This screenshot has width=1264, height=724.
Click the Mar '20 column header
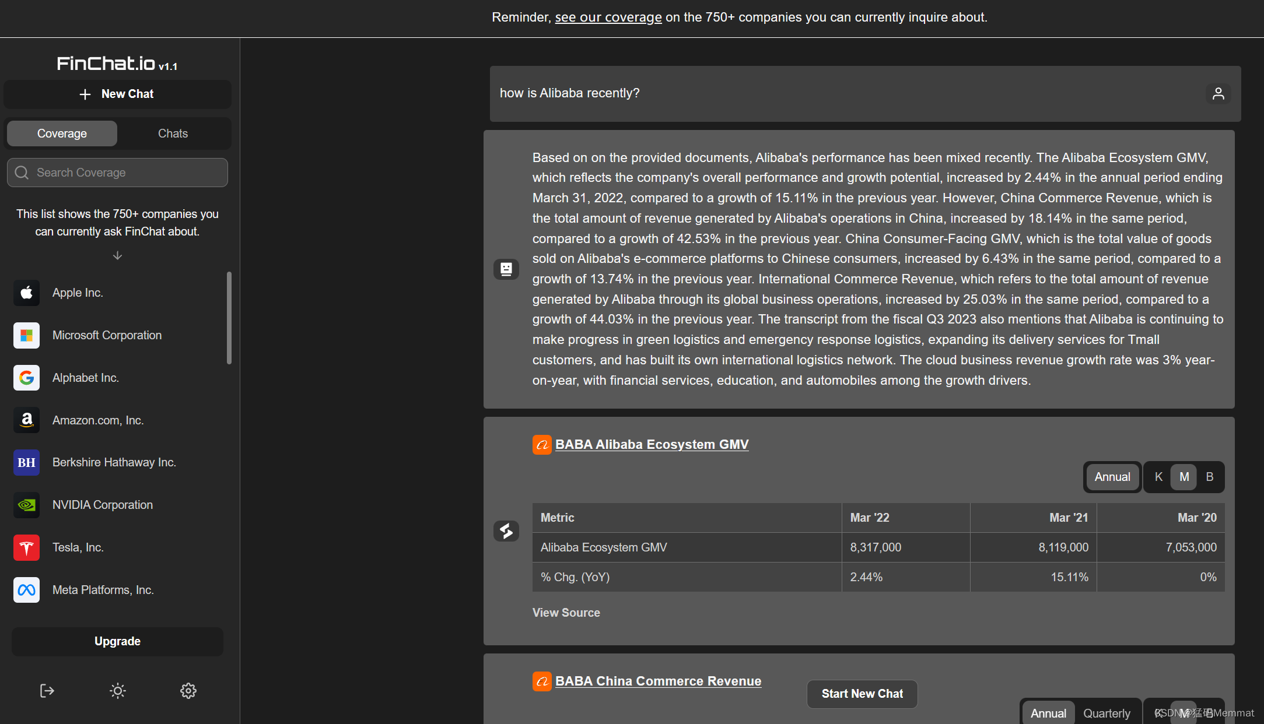point(1161,518)
